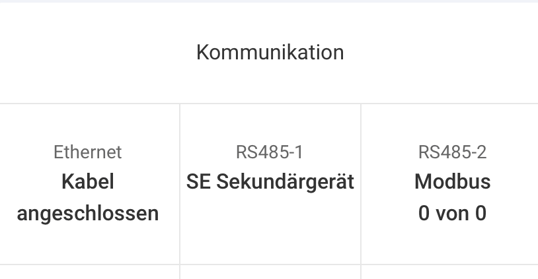
Task: Tap the Modbus protocol text
Action: [x=452, y=181]
